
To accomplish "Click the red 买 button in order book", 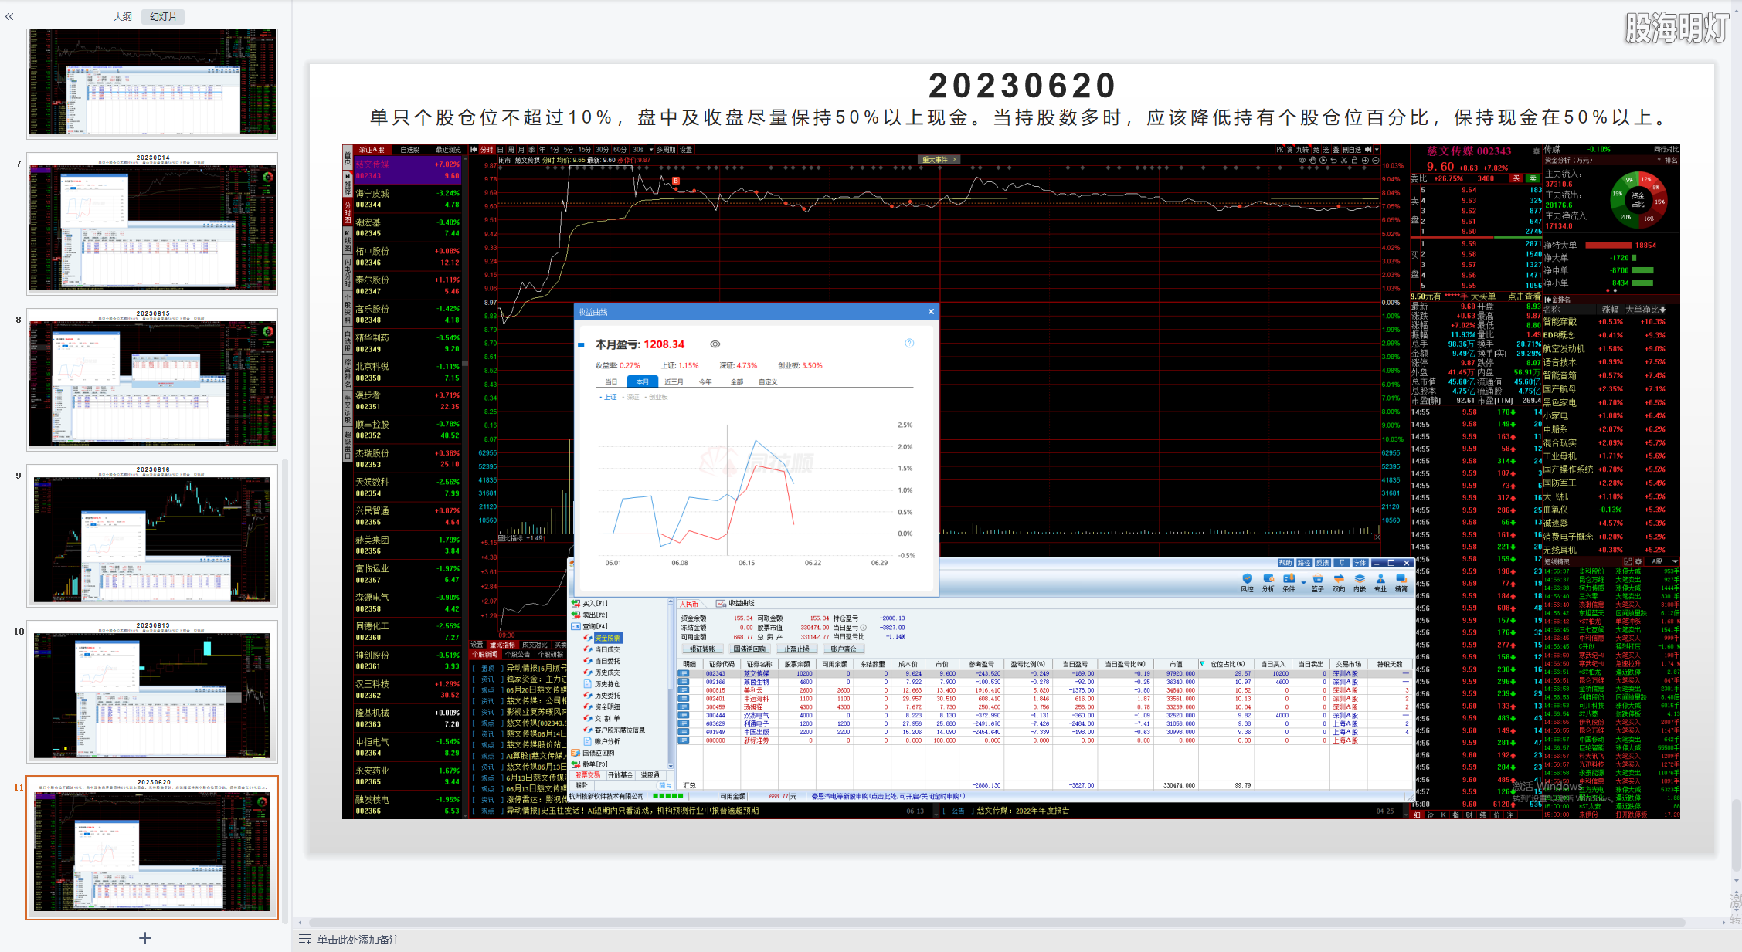I will pyautogui.click(x=1516, y=178).
